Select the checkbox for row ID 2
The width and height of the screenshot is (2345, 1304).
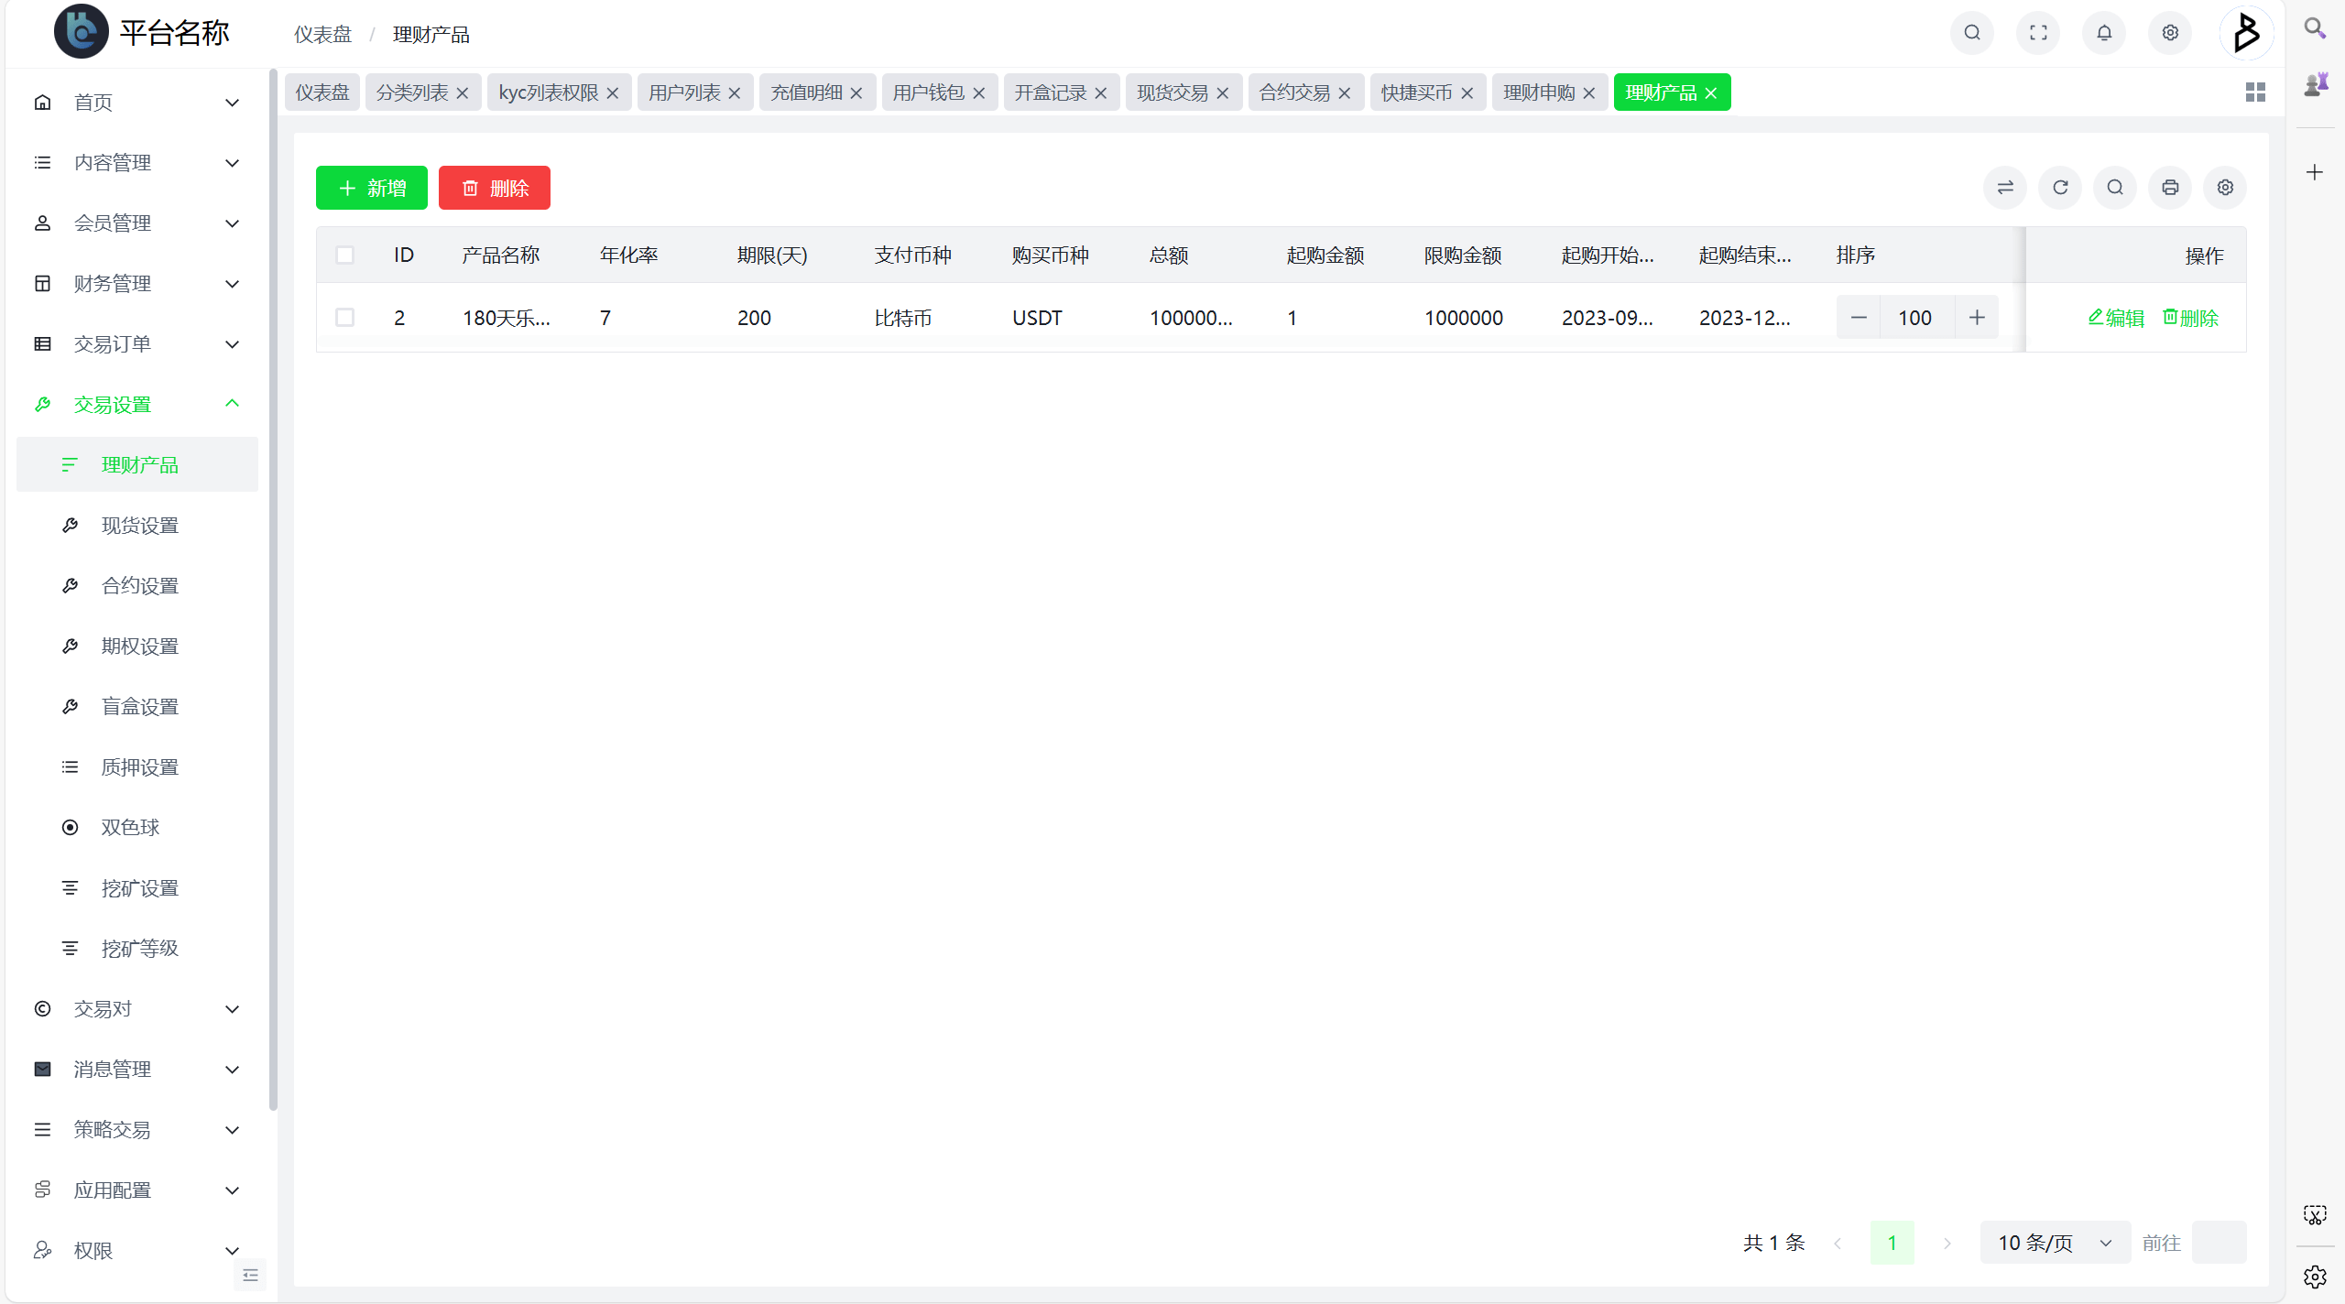click(345, 318)
